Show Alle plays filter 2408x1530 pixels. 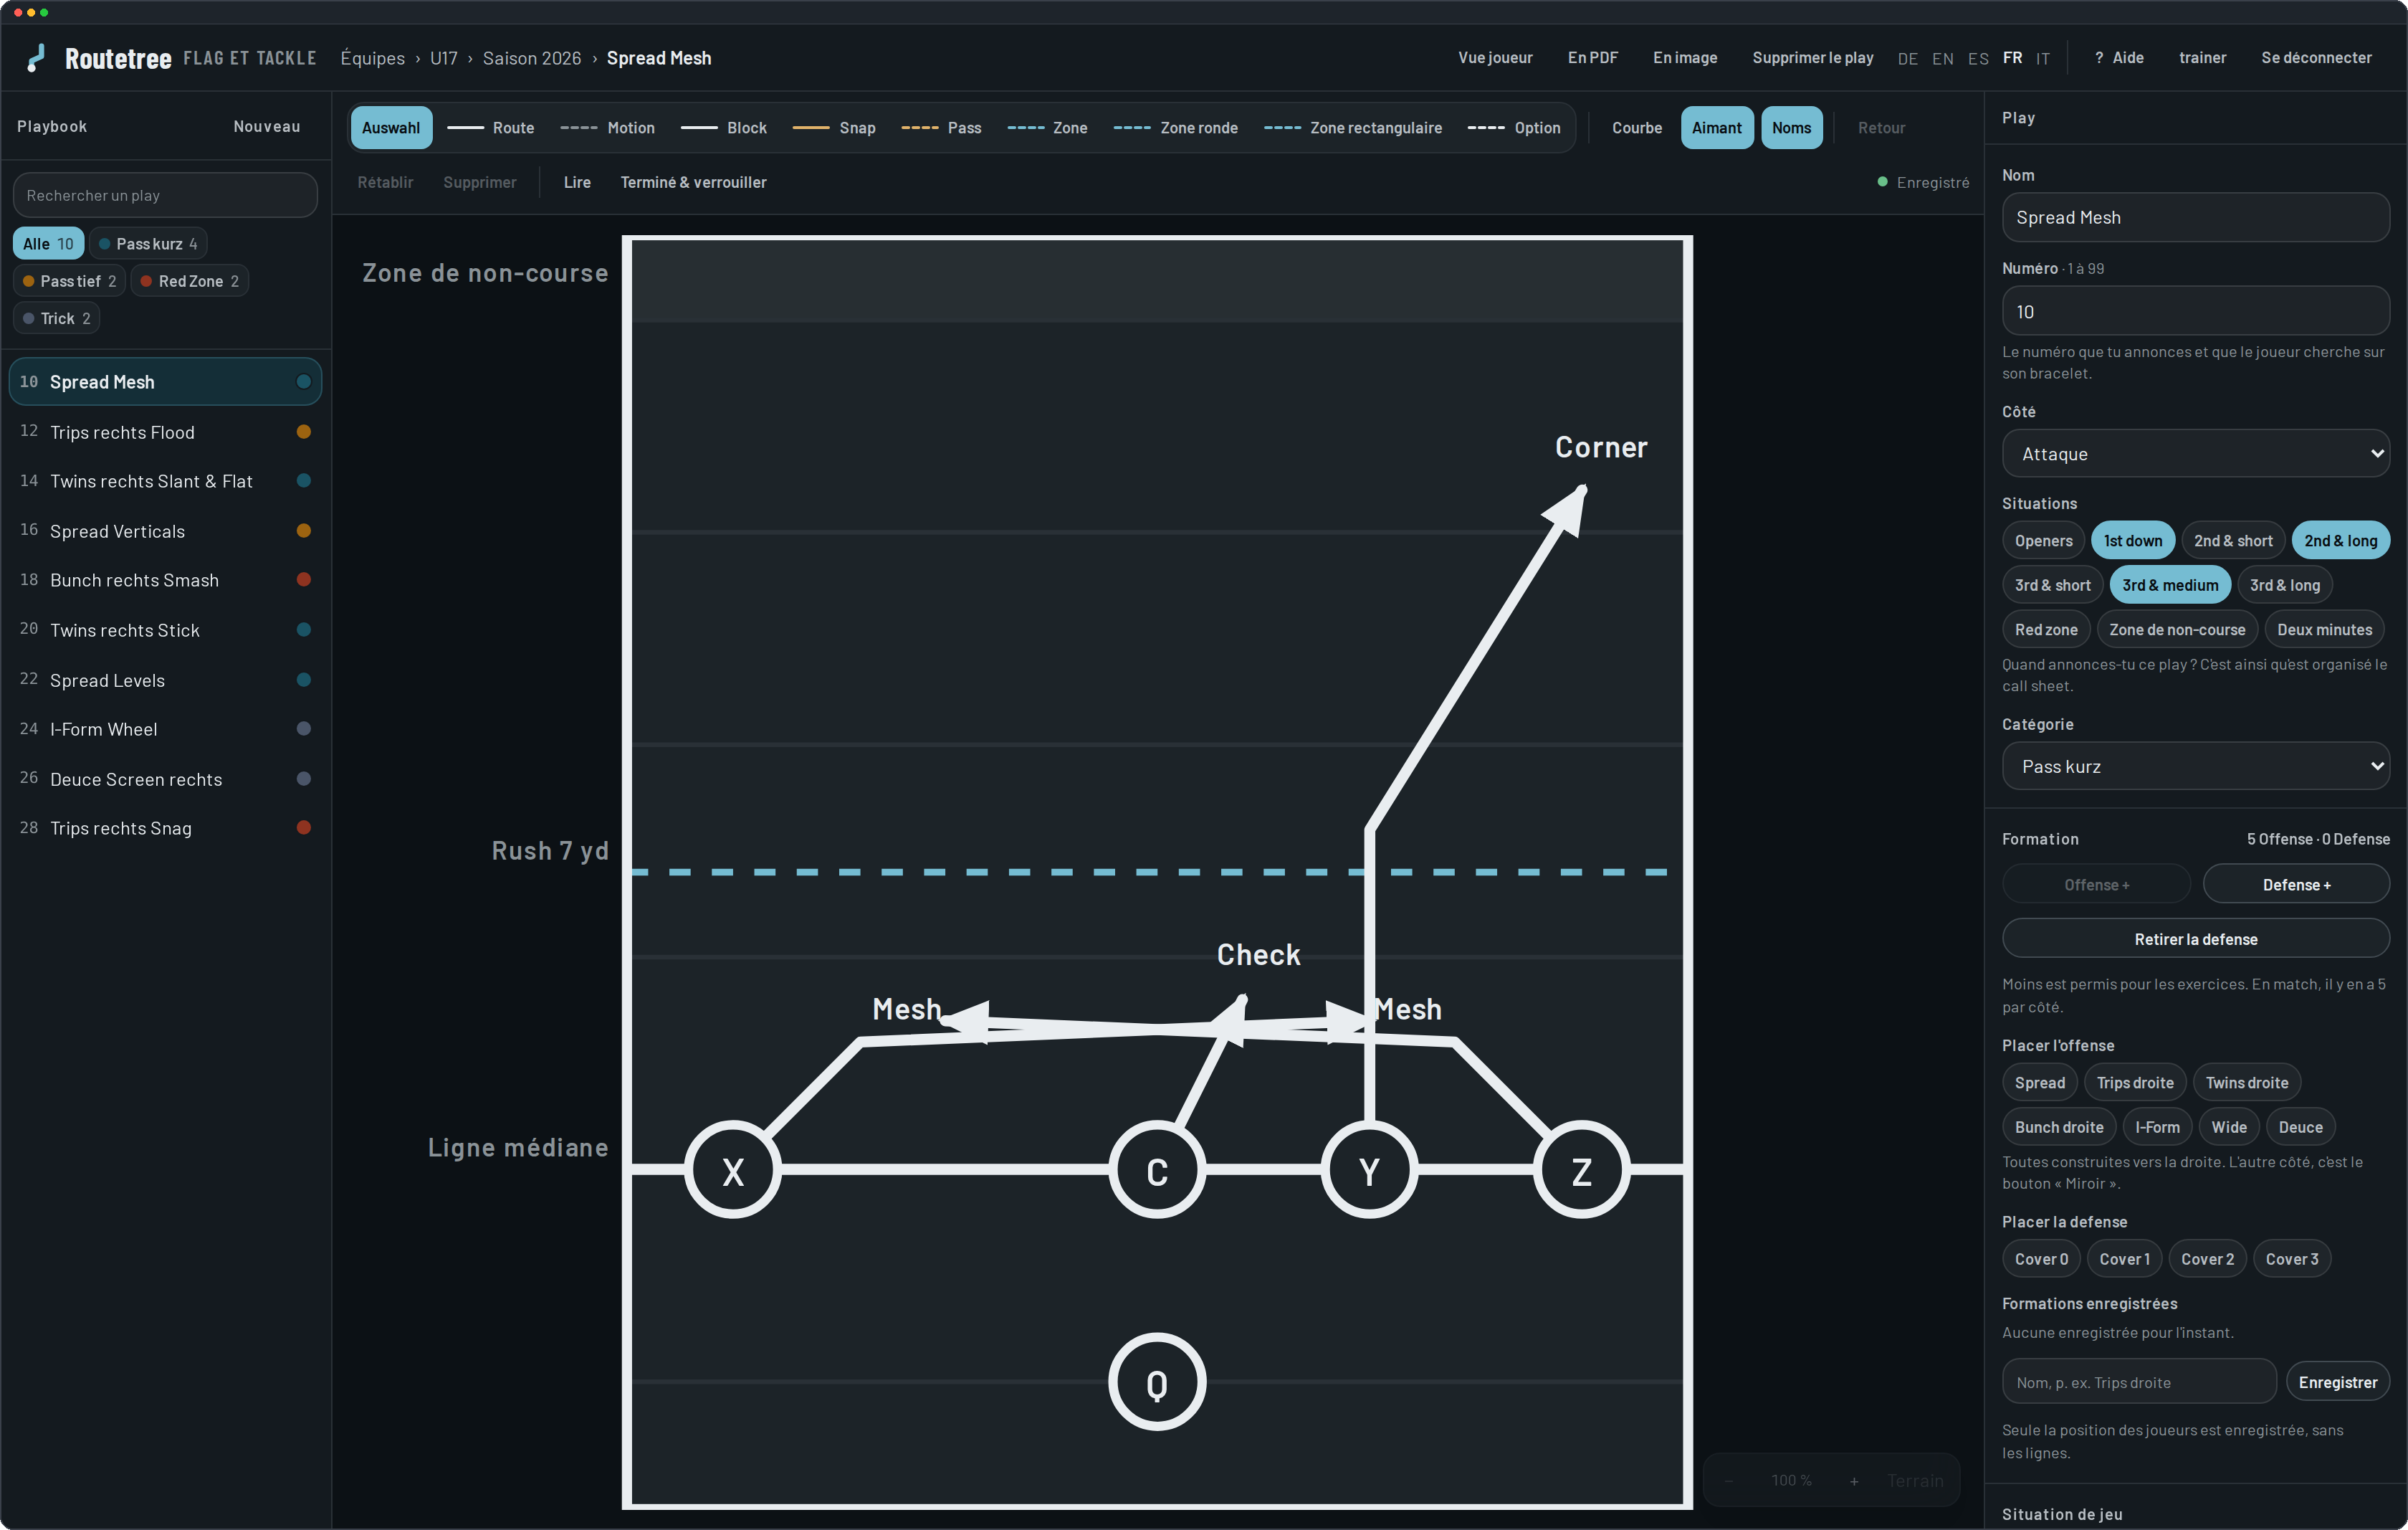[47, 244]
